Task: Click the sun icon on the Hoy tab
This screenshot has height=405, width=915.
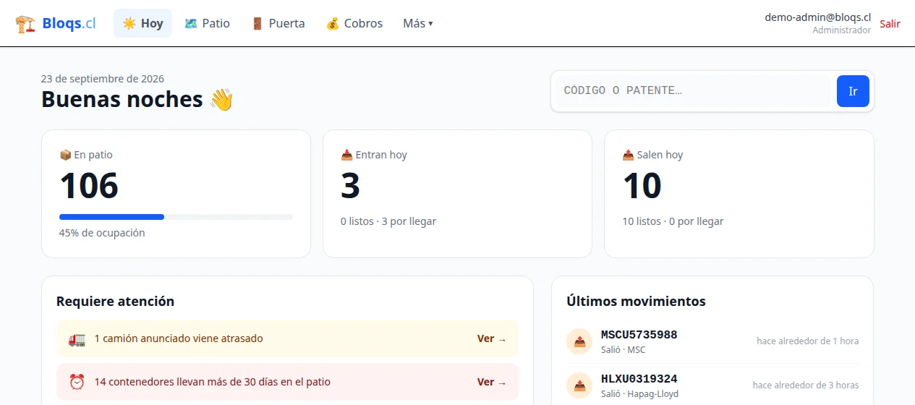Action: tap(129, 23)
